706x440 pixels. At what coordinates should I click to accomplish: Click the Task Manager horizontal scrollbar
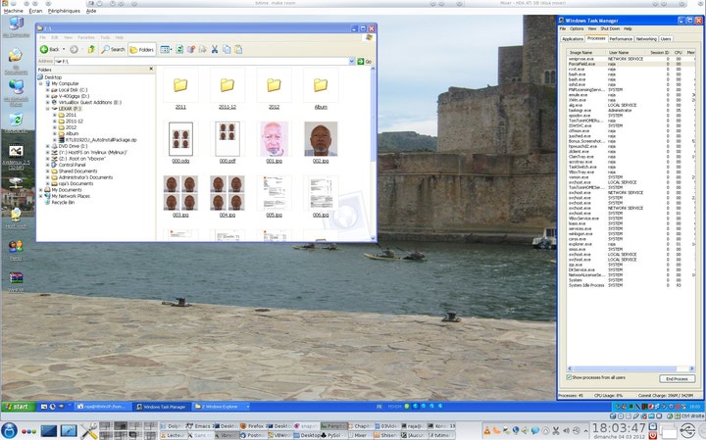point(630,368)
